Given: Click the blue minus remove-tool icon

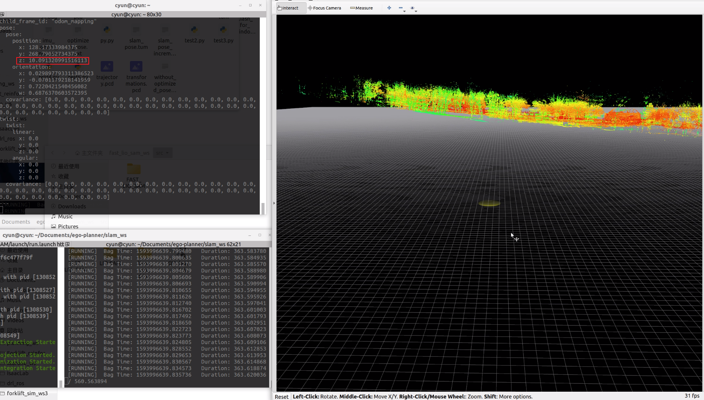Looking at the screenshot, I should click(401, 8).
